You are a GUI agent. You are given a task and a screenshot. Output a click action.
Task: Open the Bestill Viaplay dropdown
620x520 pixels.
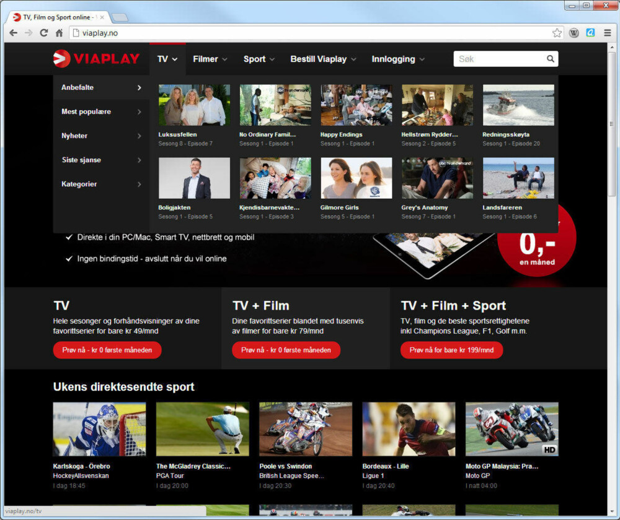coord(323,59)
